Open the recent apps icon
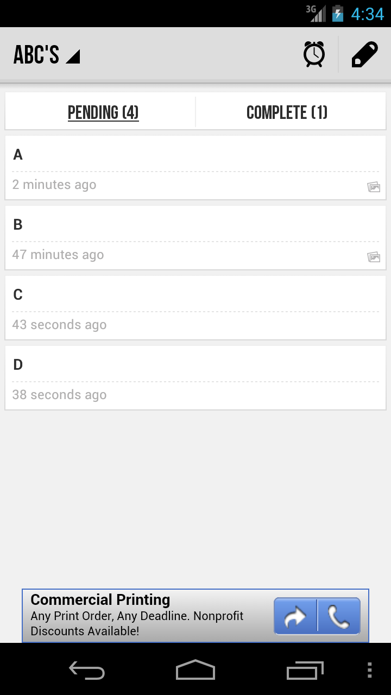This screenshot has width=391, height=695. click(305, 671)
